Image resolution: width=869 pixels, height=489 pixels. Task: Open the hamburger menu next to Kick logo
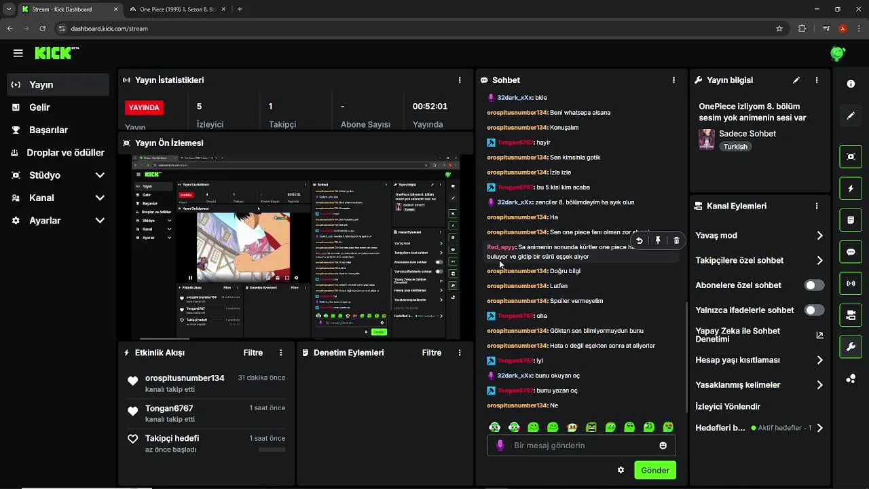click(x=18, y=53)
